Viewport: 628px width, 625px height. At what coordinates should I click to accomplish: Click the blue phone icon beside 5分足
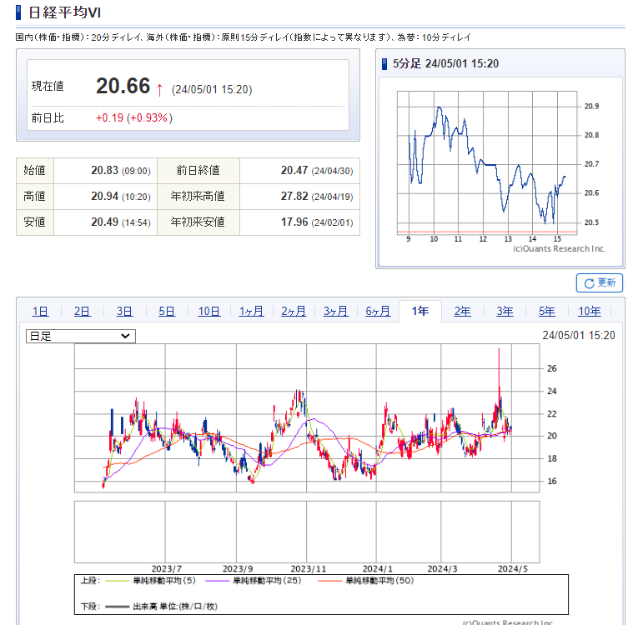click(384, 64)
